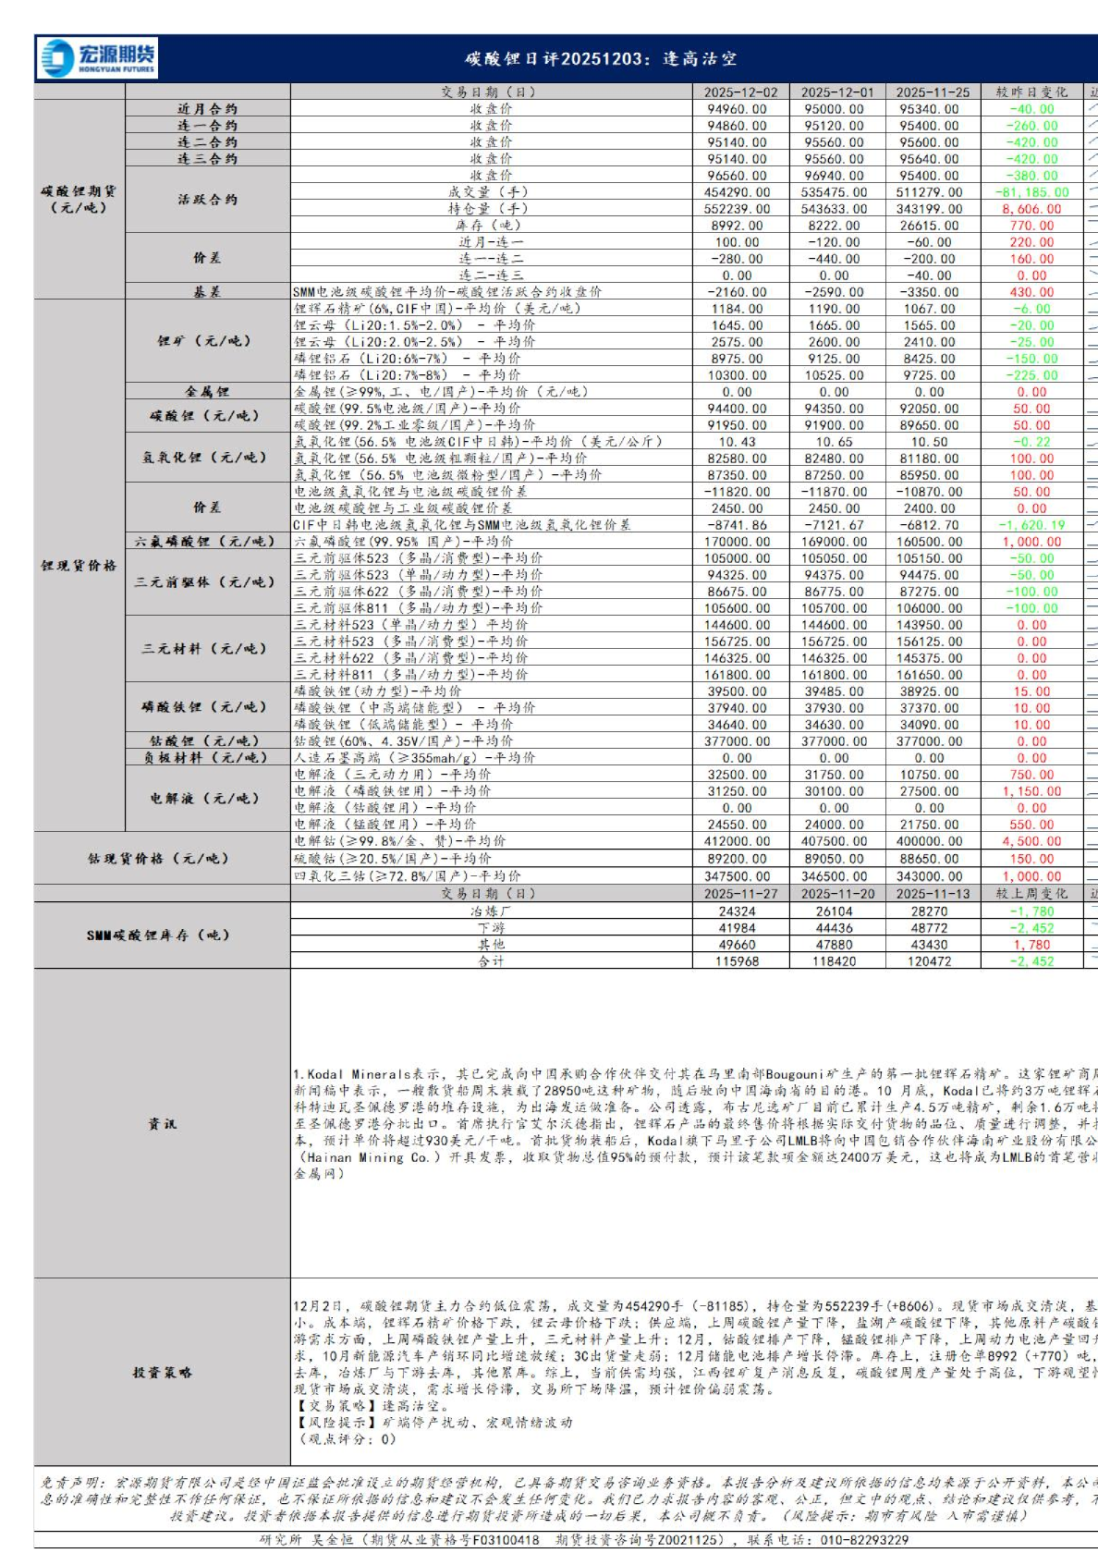This screenshot has height=1553, width=1098.
Task: Select the 碳酸锂期货（元/吨）section label
Action: pyautogui.click(x=79, y=199)
